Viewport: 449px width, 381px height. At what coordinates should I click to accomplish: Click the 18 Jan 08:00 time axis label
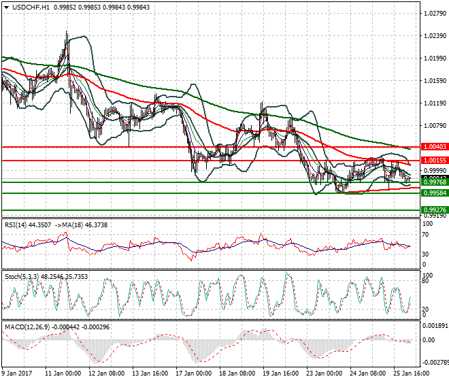tap(237, 374)
